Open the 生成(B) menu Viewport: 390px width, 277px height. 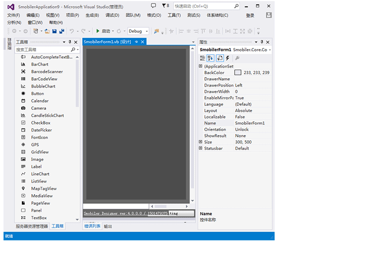tap(92, 15)
